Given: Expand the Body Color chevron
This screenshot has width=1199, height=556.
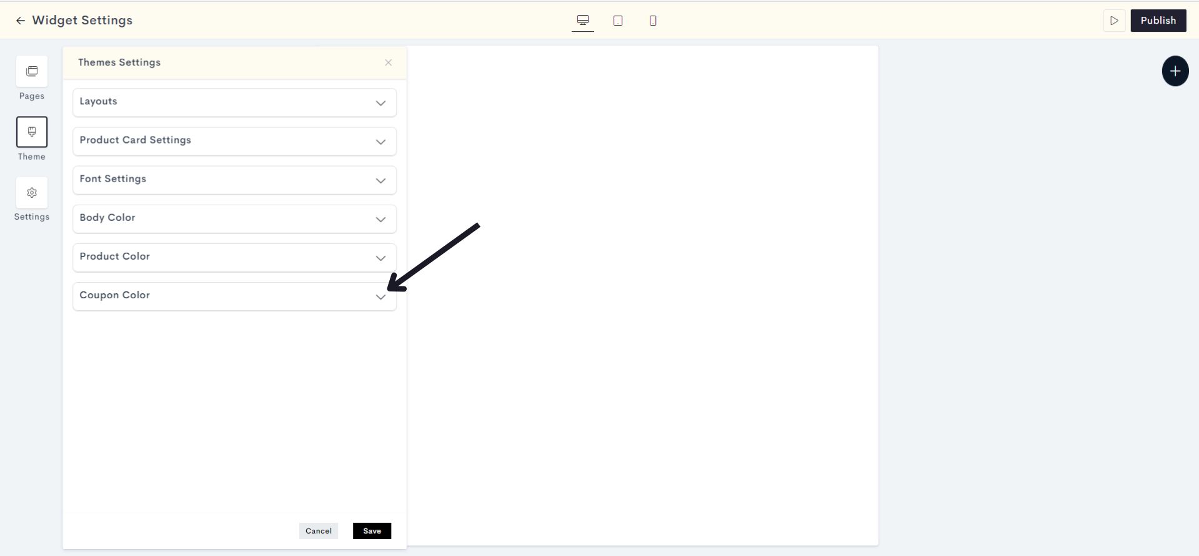Looking at the screenshot, I should pos(381,219).
